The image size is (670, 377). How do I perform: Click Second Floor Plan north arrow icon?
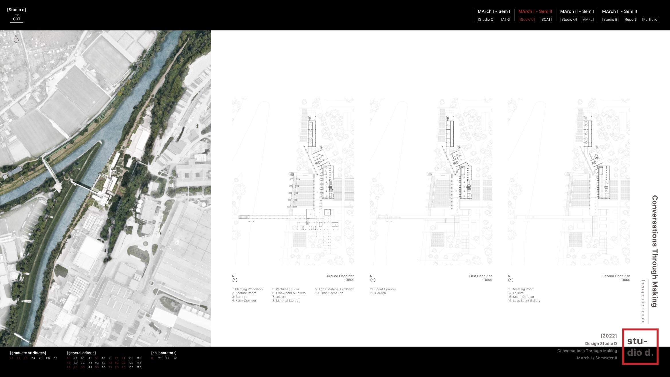[x=510, y=280]
